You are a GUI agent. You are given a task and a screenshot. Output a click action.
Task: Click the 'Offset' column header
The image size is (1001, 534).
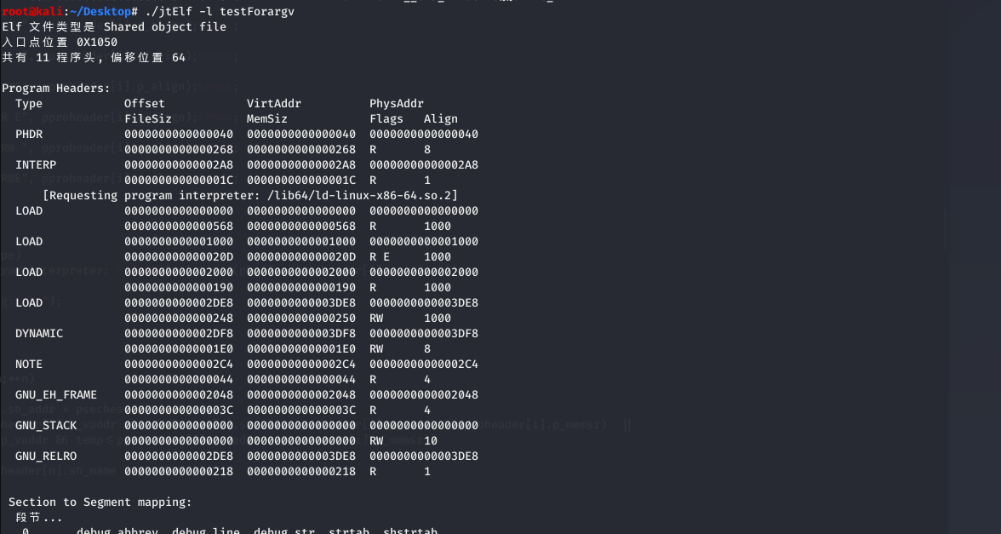(145, 104)
